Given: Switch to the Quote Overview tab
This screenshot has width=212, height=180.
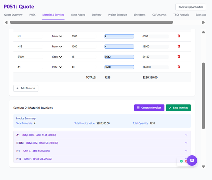Looking at the screenshot, I should tap(13, 15).
